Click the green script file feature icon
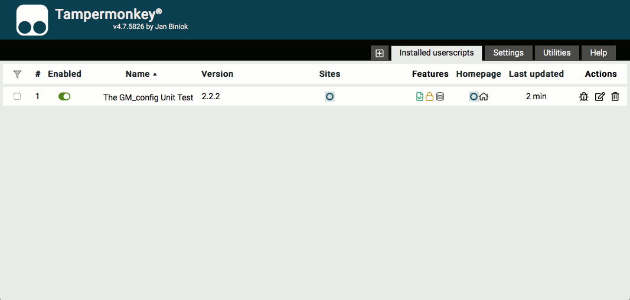The image size is (630, 300). 419,96
